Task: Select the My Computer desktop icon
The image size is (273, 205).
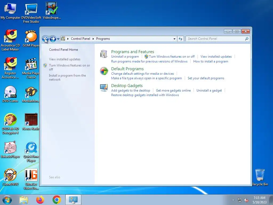Action: click(10, 11)
